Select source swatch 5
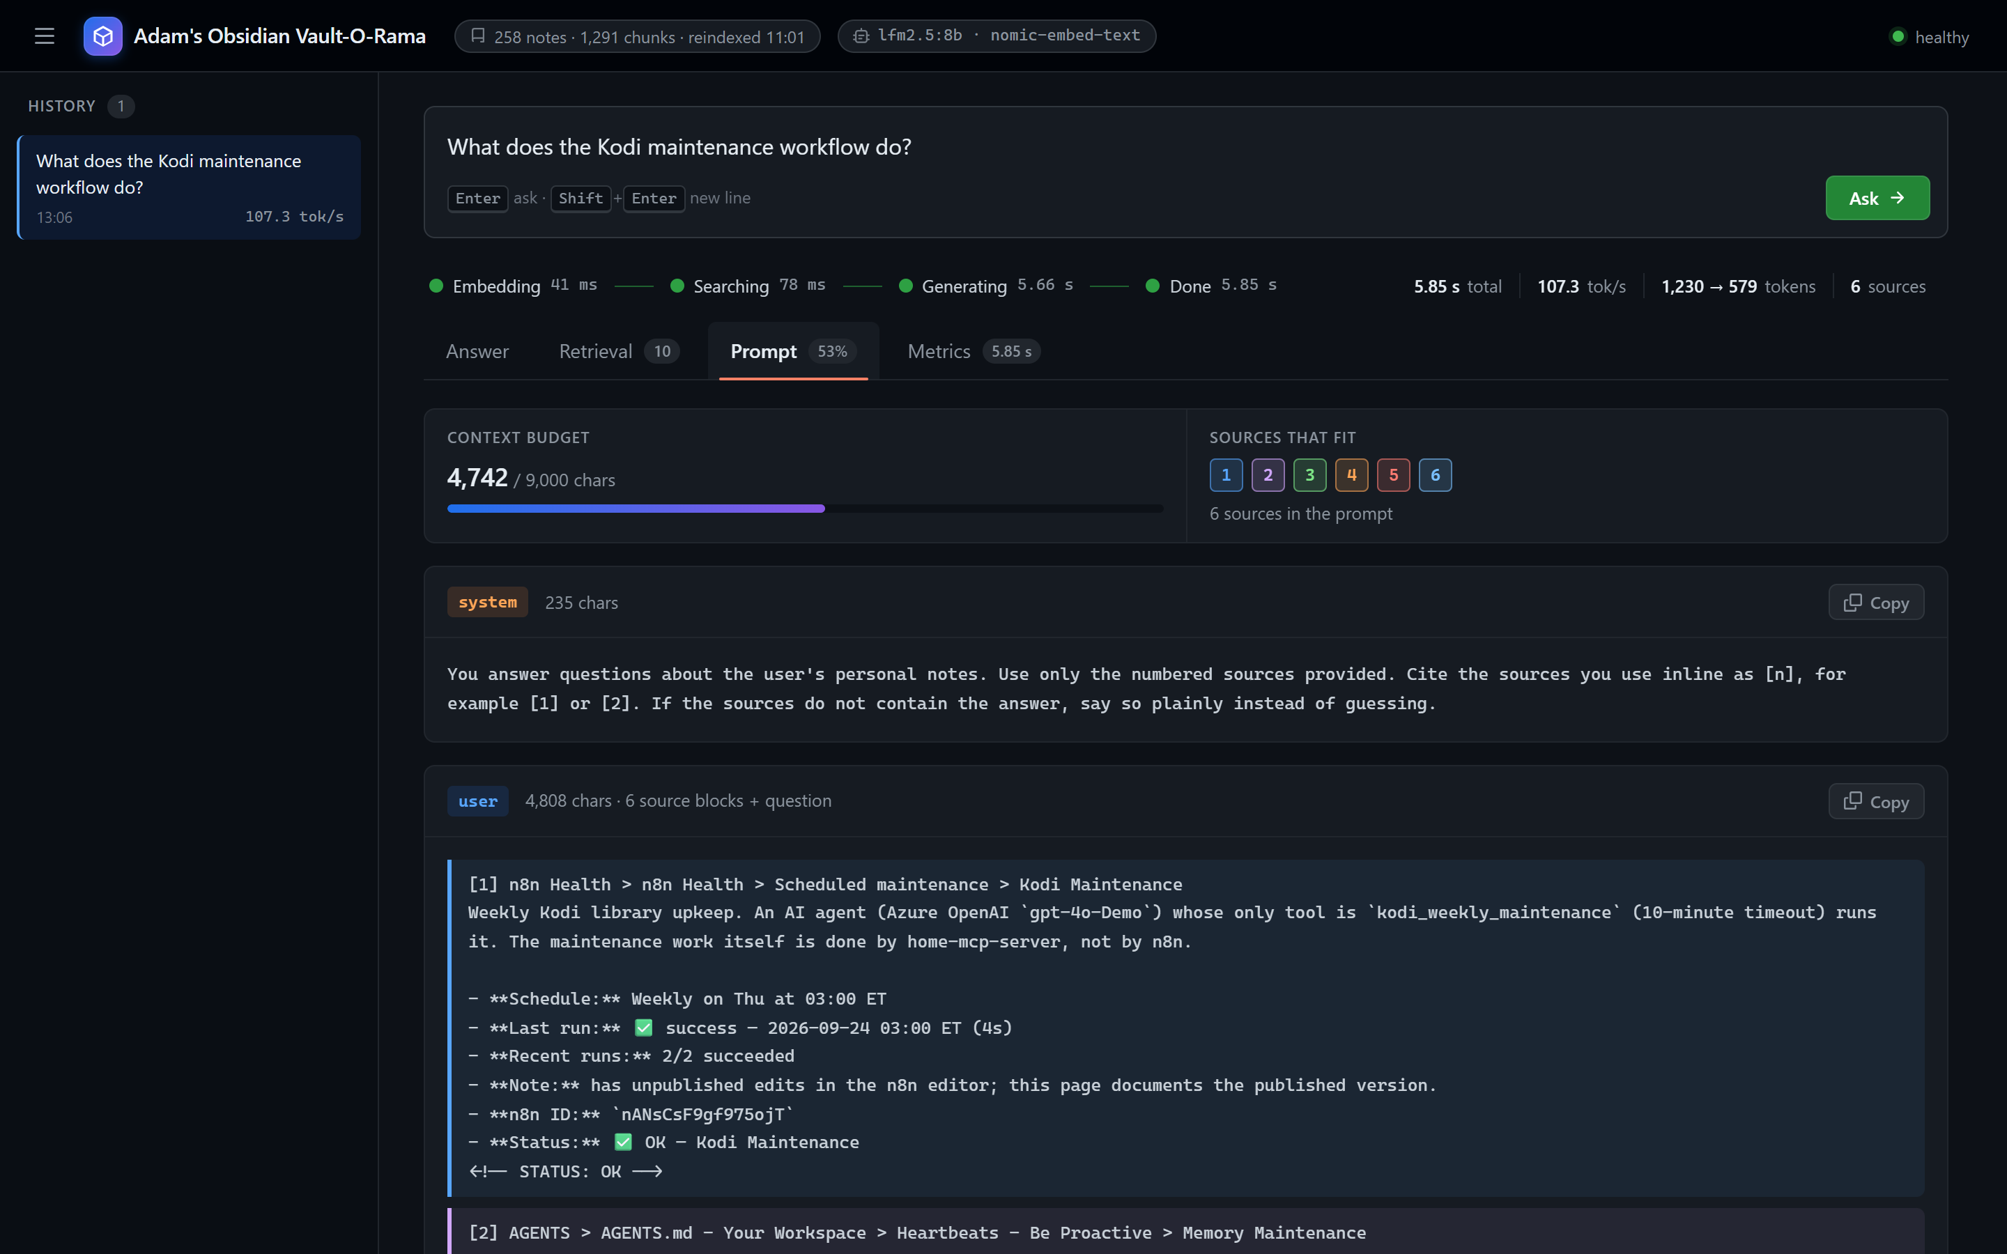Viewport: 2007px width, 1254px height. tap(1393, 475)
